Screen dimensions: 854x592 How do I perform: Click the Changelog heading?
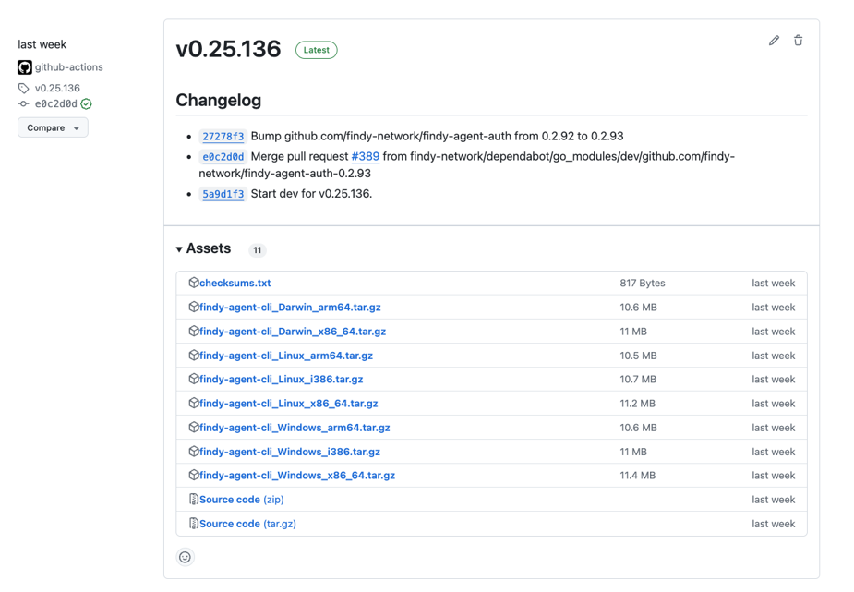tap(219, 101)
